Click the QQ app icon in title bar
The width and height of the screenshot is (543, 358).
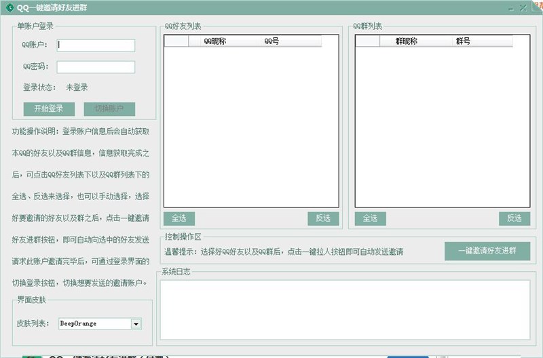10,8
